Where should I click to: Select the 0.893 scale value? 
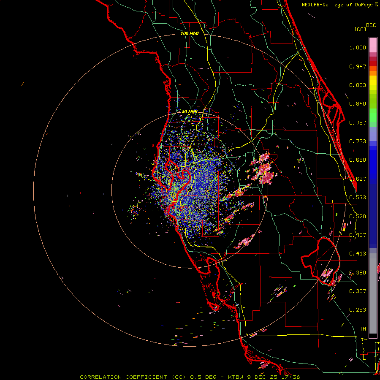pos(358,85)
